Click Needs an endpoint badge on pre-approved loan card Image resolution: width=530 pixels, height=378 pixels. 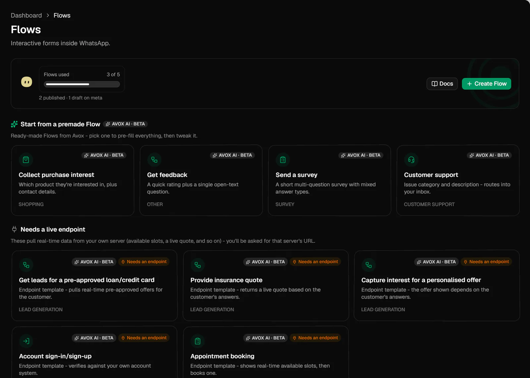144,262
